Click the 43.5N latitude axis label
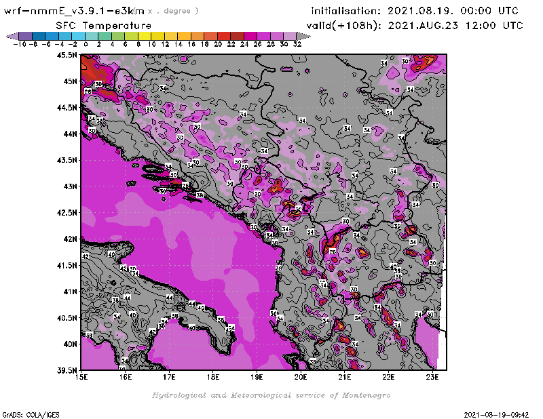The width and height of the screenshot is (543, 419). [x=67, y=160]
